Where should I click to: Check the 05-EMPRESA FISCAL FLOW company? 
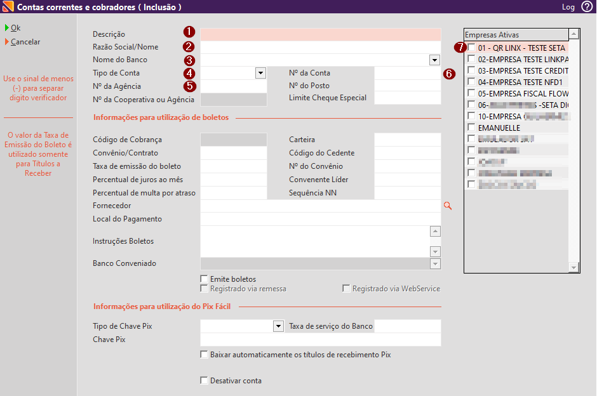pos(471,93)
